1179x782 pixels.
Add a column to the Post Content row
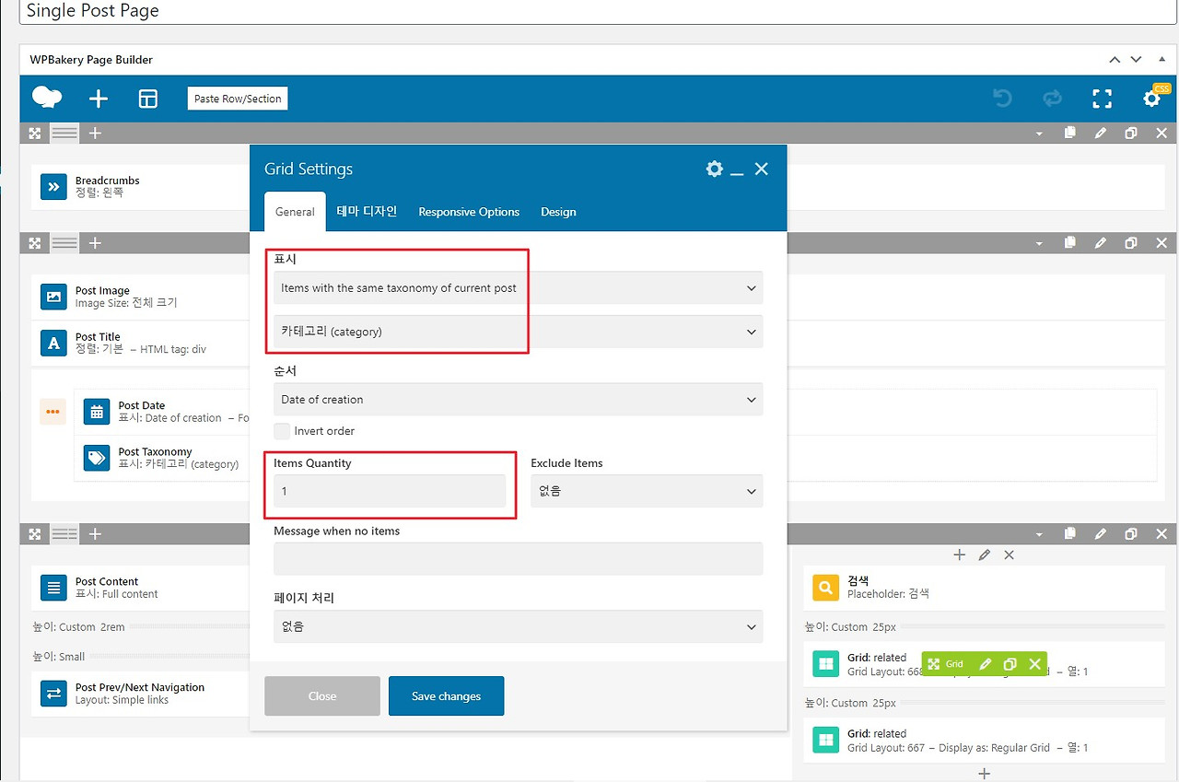[x=95, y=534]
